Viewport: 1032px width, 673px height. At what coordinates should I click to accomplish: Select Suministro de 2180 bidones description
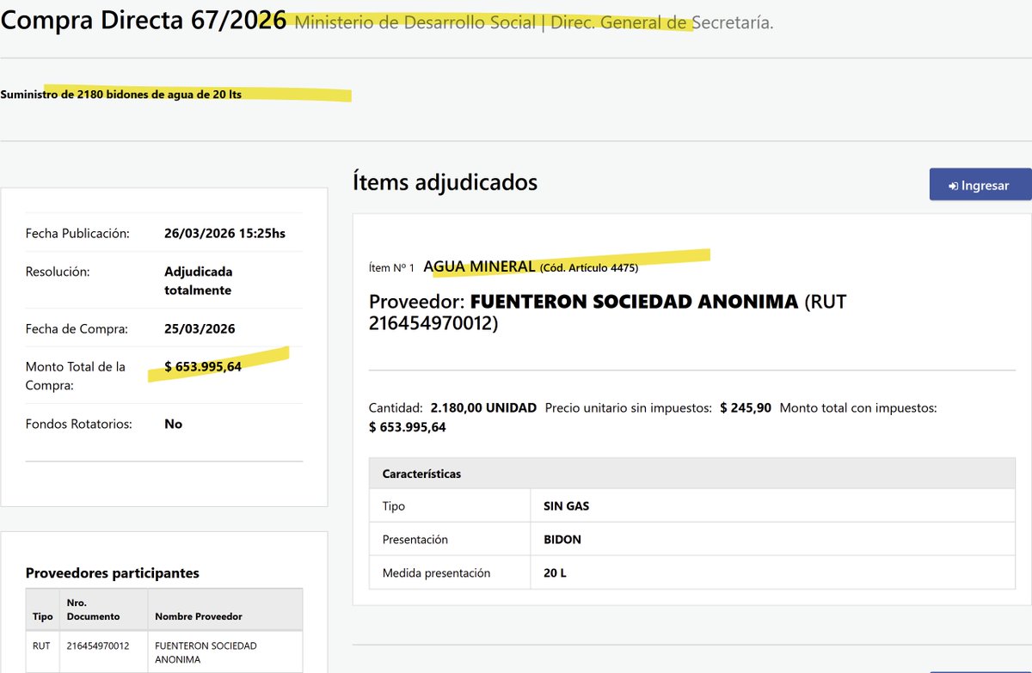coord(121,95)
